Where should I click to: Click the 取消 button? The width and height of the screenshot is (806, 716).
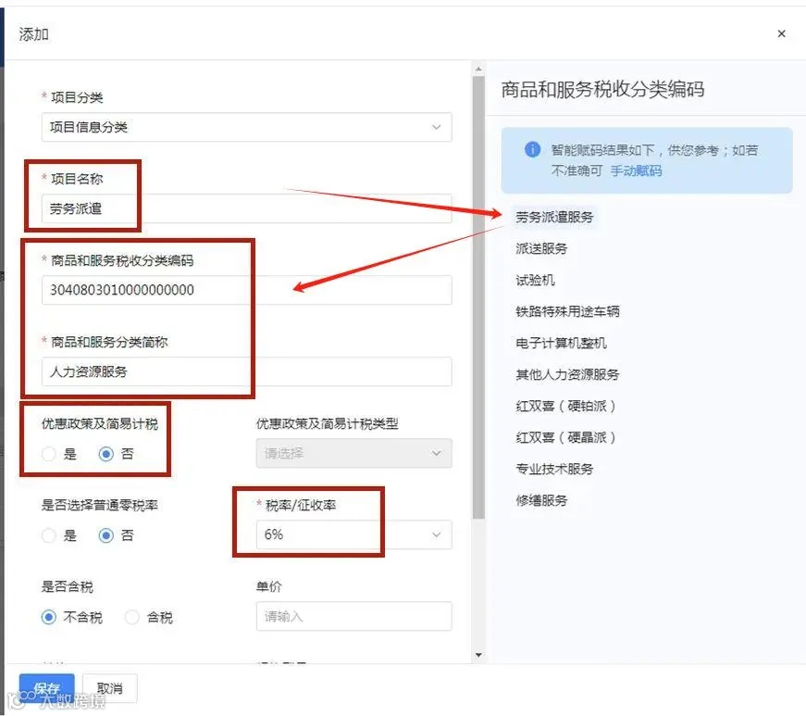pos(110,688)
